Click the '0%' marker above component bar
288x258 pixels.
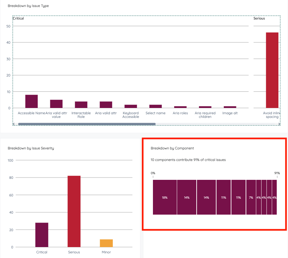[x=153, y=173]
